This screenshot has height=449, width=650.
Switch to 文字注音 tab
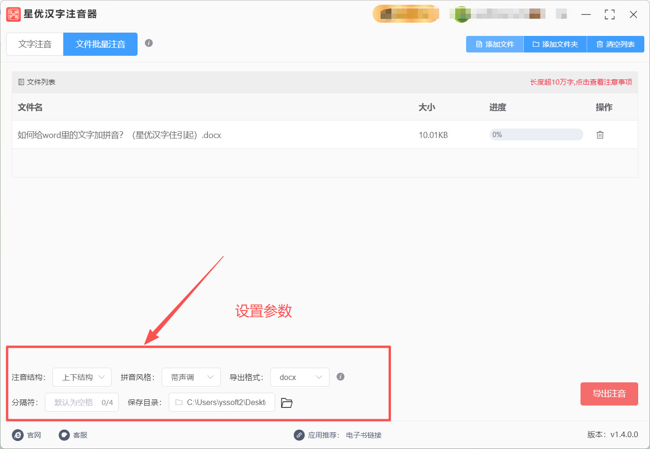(35, 44)
